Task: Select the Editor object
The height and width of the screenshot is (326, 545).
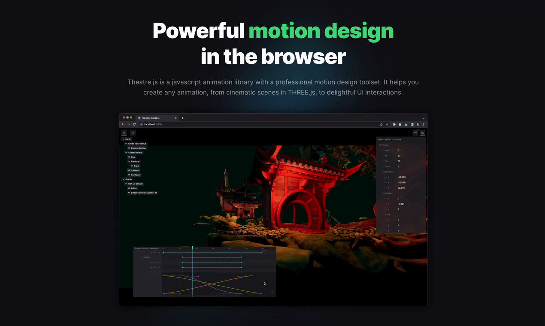Action: (x=133, y=188)
